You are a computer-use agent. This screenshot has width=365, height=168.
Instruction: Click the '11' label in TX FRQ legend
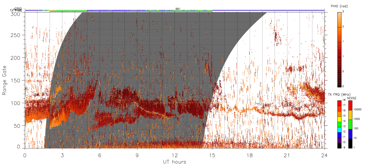pyautogui.click(x=344, y=137)
